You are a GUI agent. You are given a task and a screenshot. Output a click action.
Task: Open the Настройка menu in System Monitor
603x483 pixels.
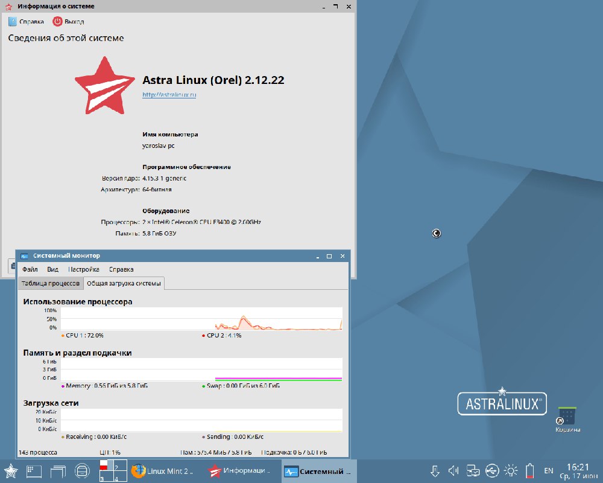click(83, 269)
